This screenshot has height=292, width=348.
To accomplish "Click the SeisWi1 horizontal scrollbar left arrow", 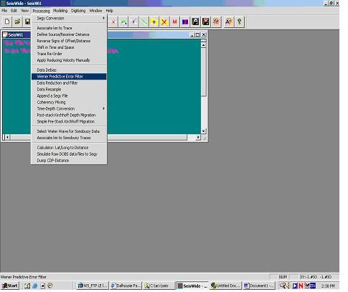I will (x=7, y=137).
